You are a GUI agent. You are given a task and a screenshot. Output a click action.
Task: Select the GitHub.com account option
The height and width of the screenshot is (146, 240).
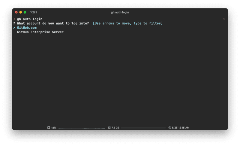(x=27, y=28)
